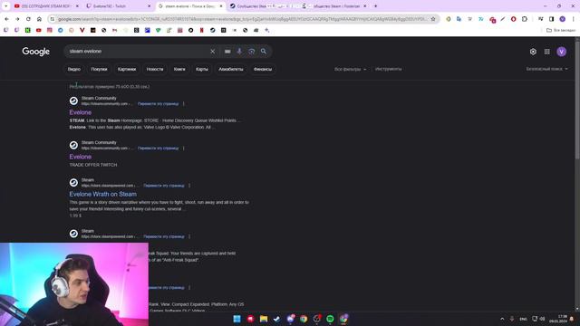Select the Авиабилеты filter chip
The width and height of the screenshot is (580, 326).
coord(231,69)
